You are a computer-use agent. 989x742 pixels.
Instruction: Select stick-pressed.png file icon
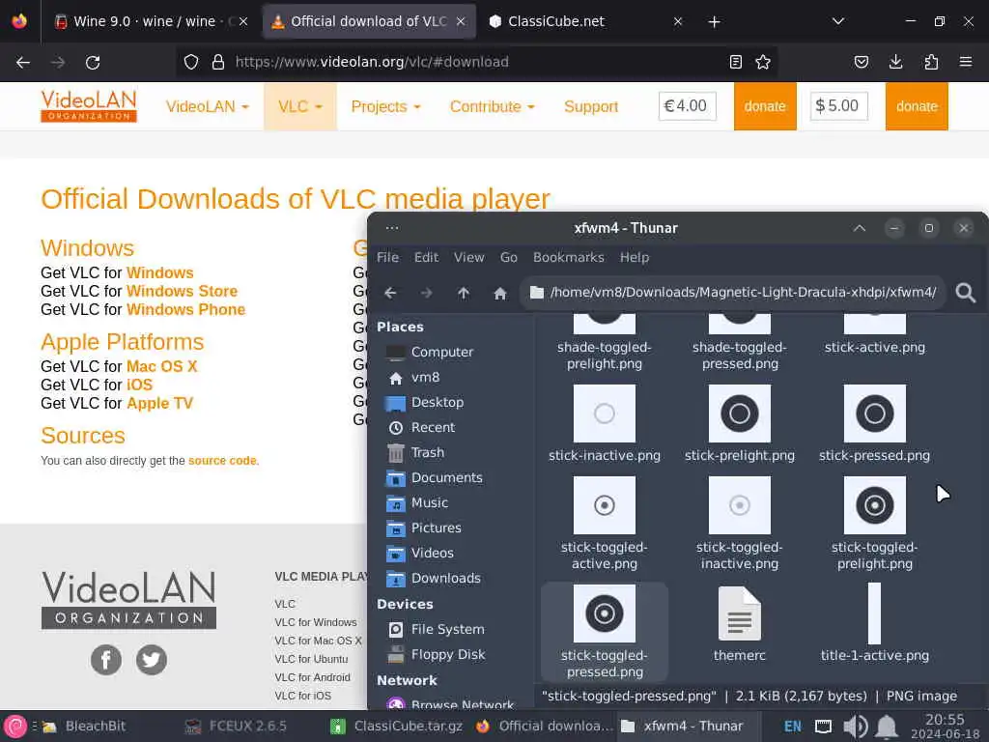pyautogui.click(x=874, y=414)
